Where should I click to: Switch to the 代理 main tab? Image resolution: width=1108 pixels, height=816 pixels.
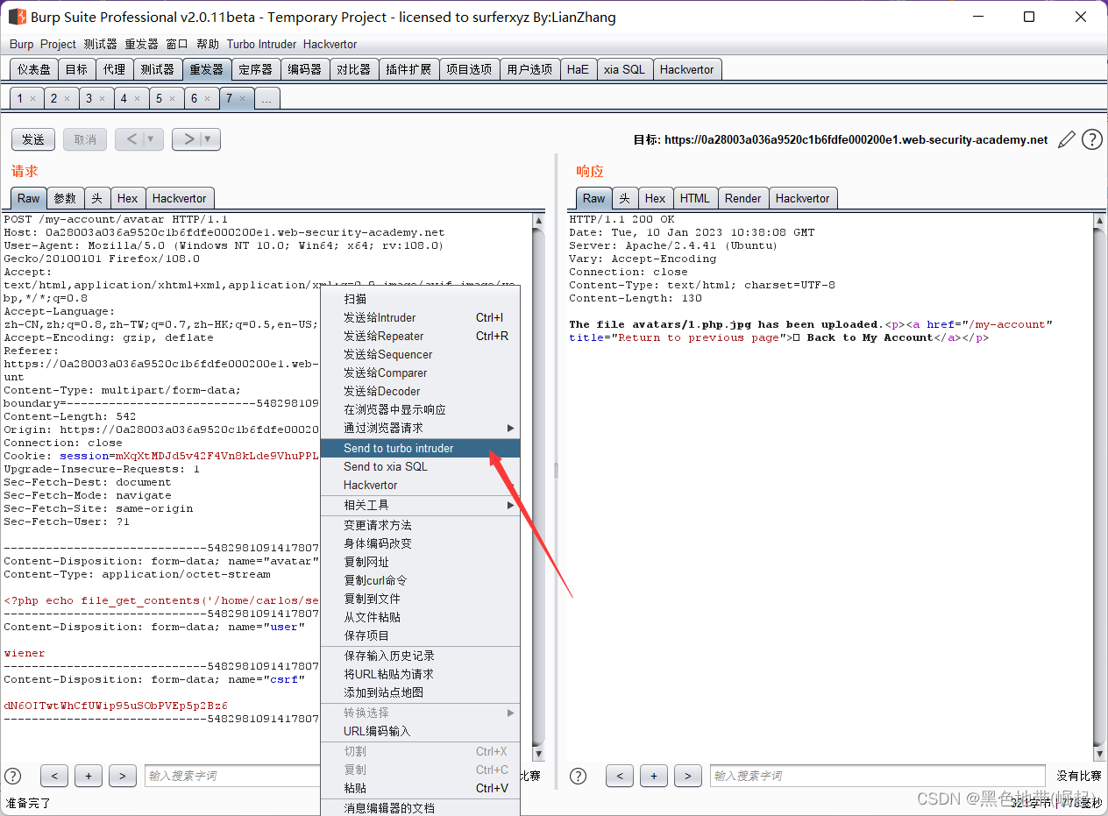pos(114,69)
